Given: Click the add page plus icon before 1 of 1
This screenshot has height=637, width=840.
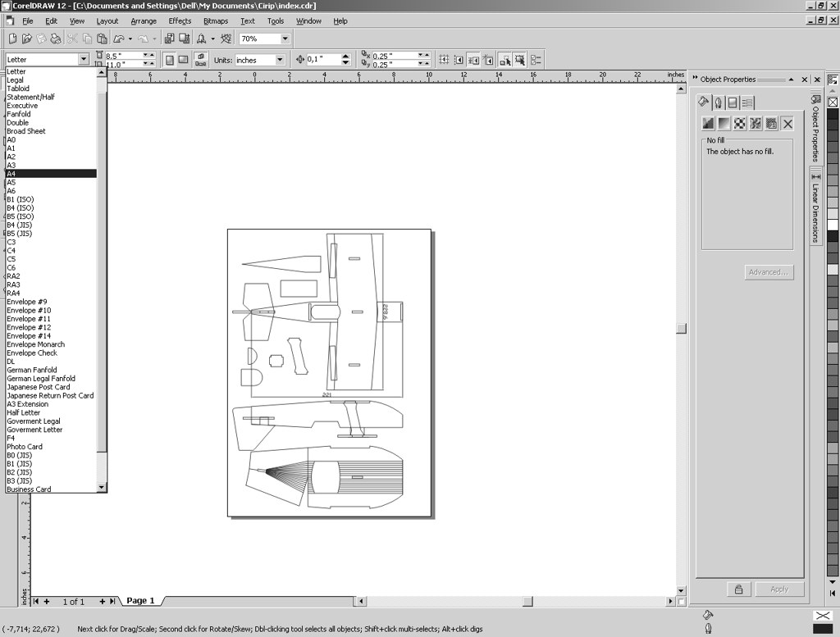Looking at the screenshot, I should tap(47, 602).
